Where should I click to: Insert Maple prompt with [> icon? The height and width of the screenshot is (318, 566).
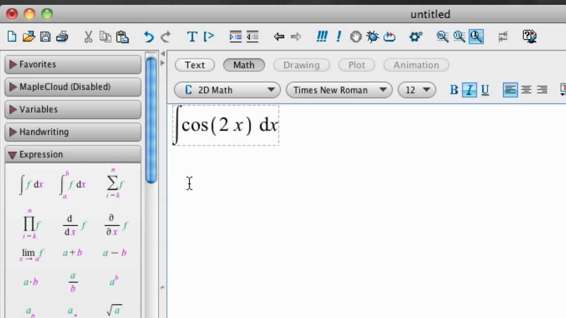pyautogui.click(x=208, y=37)
